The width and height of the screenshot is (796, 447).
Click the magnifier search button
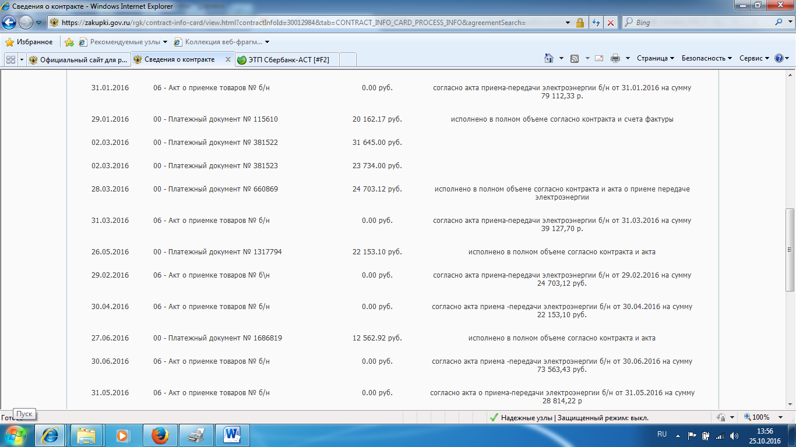click(779, 23)
